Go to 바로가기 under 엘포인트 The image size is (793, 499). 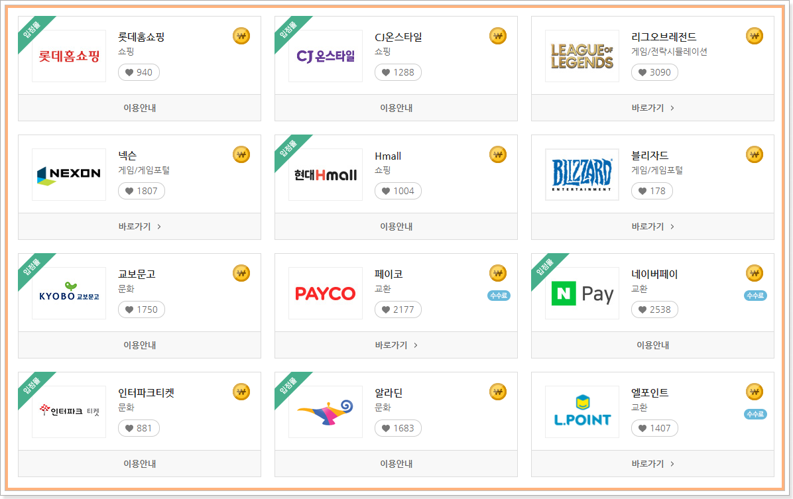(x=652, y=464)
